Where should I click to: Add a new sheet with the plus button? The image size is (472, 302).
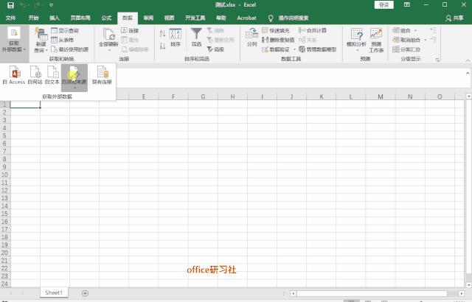coord(85,293)
